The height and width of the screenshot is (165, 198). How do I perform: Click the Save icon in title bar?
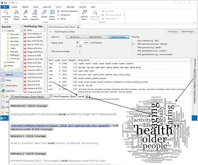(x=5, y=3)
